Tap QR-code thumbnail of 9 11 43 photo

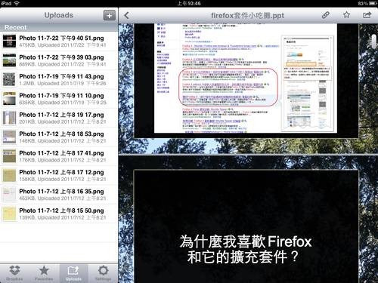(9, 79)
